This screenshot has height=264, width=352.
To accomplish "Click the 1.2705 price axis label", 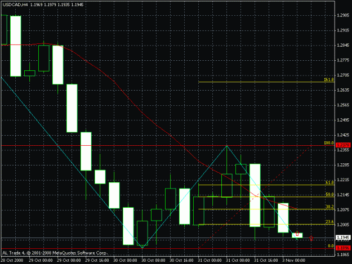I will (x=343, y=75).
